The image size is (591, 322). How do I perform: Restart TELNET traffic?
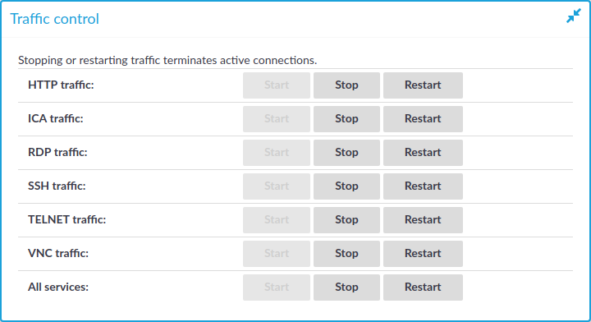(x=423, y=220)
